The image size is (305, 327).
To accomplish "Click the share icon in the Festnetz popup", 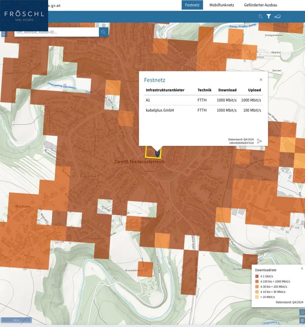I will click(259, 141).
